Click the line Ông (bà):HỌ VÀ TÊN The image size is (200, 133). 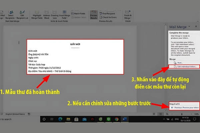[x=38, y=54]
